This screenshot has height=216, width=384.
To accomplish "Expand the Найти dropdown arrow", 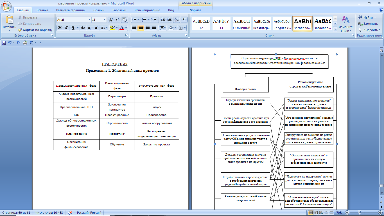I will pyautogui.click(x=375, y=17).
